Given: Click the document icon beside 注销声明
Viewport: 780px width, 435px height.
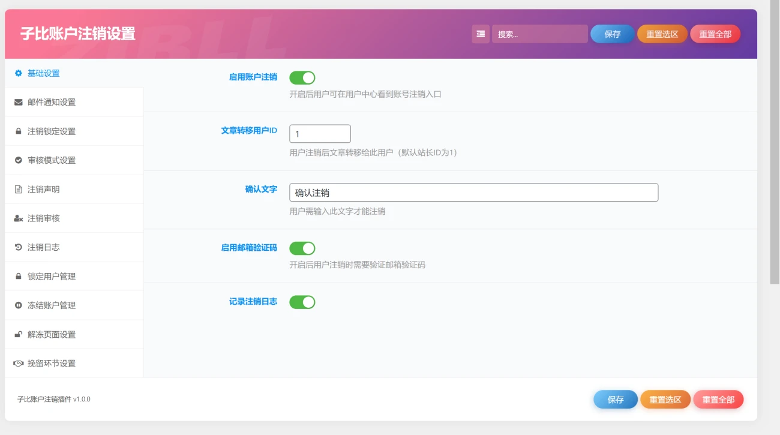Looking at the screenshot, I should 18,189.
